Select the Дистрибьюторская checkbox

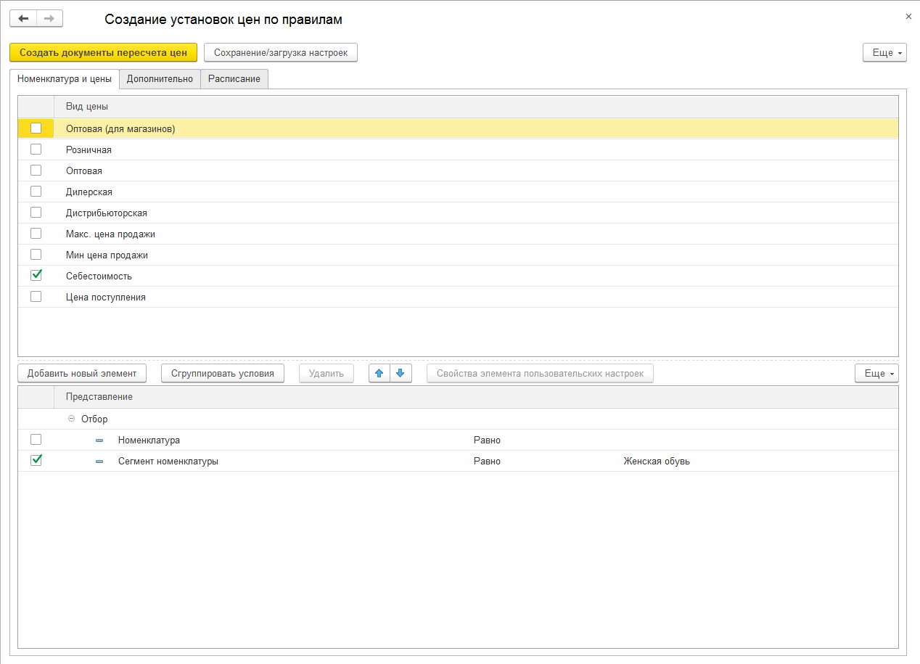[36, 213]
